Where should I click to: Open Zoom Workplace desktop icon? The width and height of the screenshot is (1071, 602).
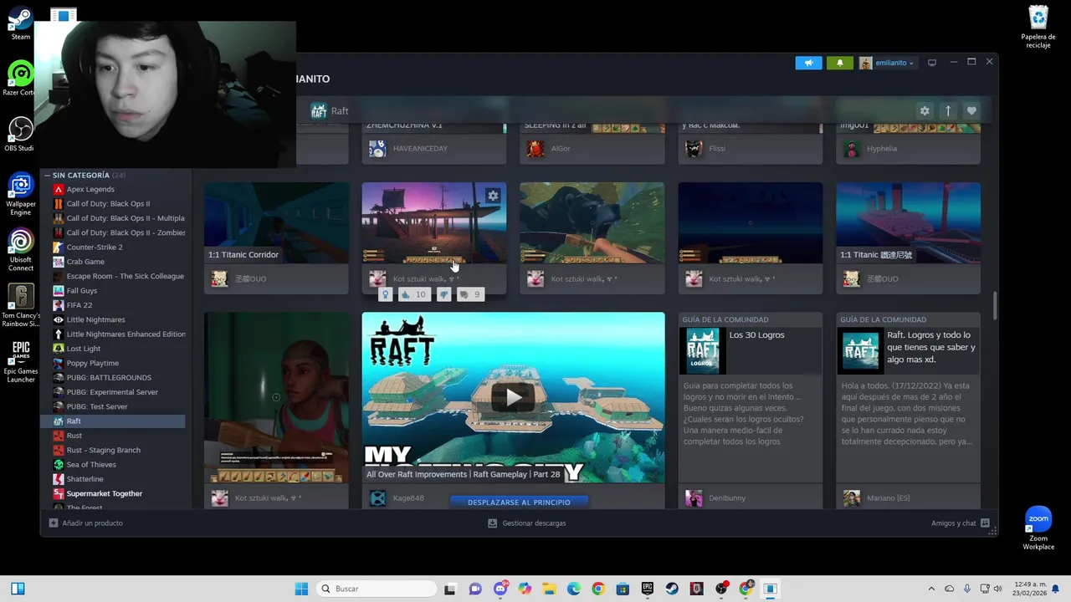point(1038,528)
